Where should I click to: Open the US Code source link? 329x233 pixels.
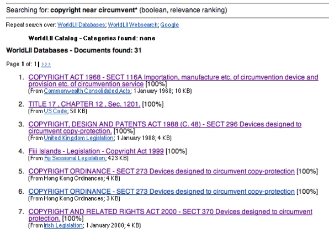(55, 111)
